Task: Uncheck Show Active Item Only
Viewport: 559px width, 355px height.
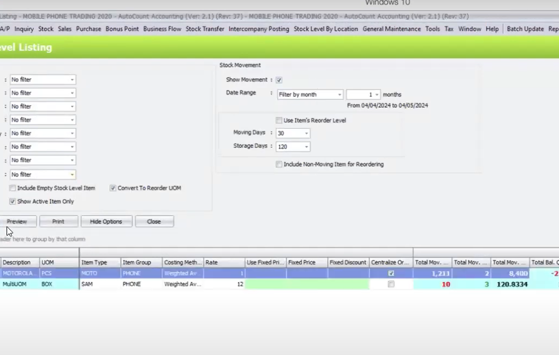Action: (13, 202)
